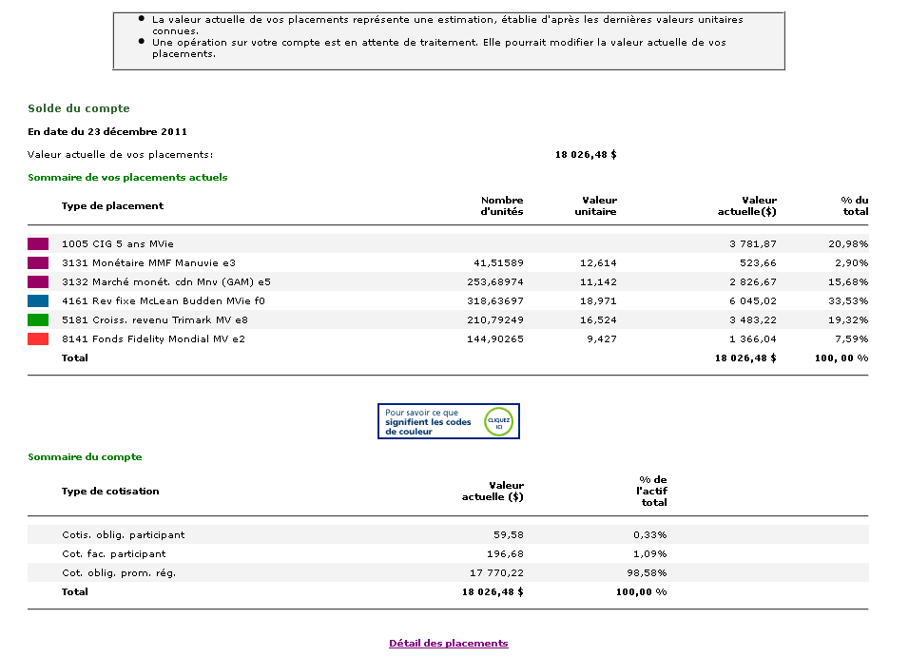Click the percentage 7,59%
909x657 pixels.
pyautogui.click(x=852, y=339)
